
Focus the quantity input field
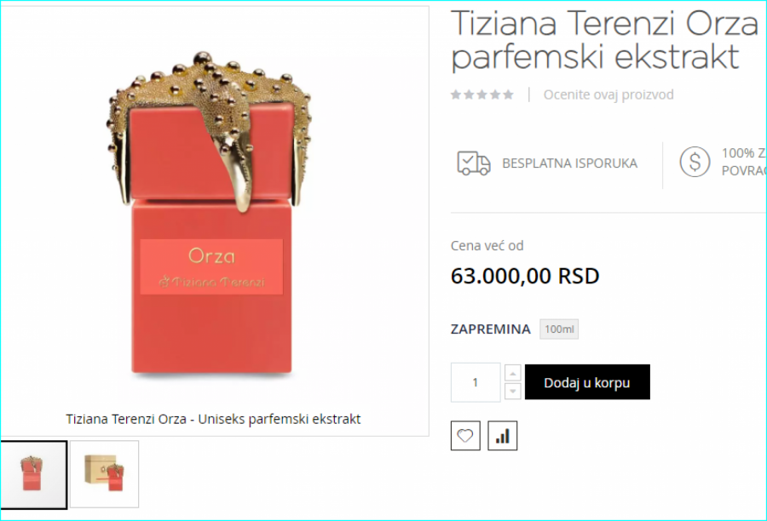point(476,382)
